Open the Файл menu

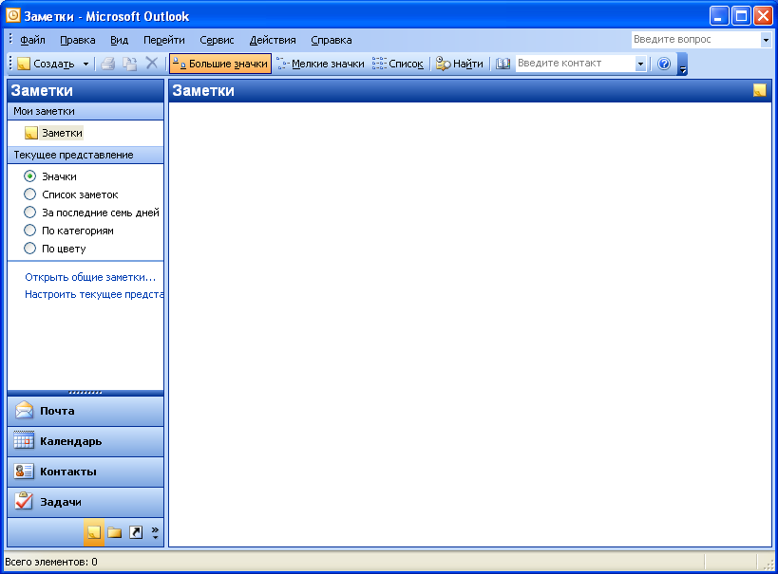(x=32, y=40)
